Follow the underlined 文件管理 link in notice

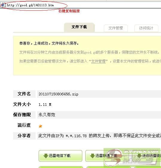(98, 61)
